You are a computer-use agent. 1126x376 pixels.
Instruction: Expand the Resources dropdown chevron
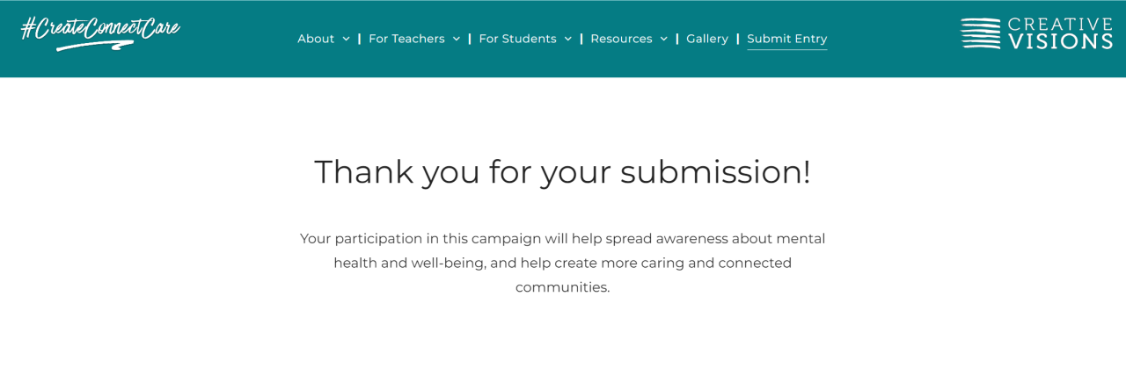tap(663, 39)
